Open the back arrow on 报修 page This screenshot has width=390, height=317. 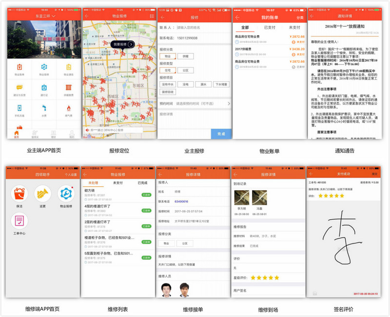161,16
